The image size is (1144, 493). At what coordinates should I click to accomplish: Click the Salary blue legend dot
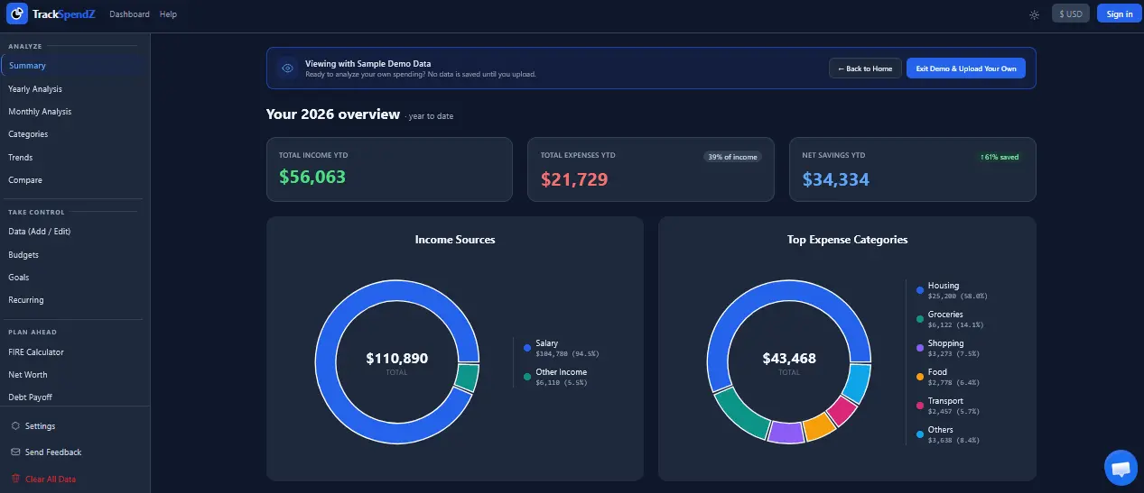click(x=527, y=347)
